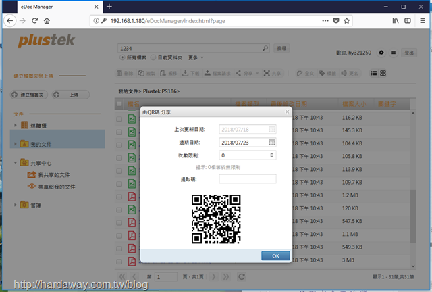Viewport: 432px width, 292px height.
Task: Refresh the file list in pager
Action: point(242,276)
